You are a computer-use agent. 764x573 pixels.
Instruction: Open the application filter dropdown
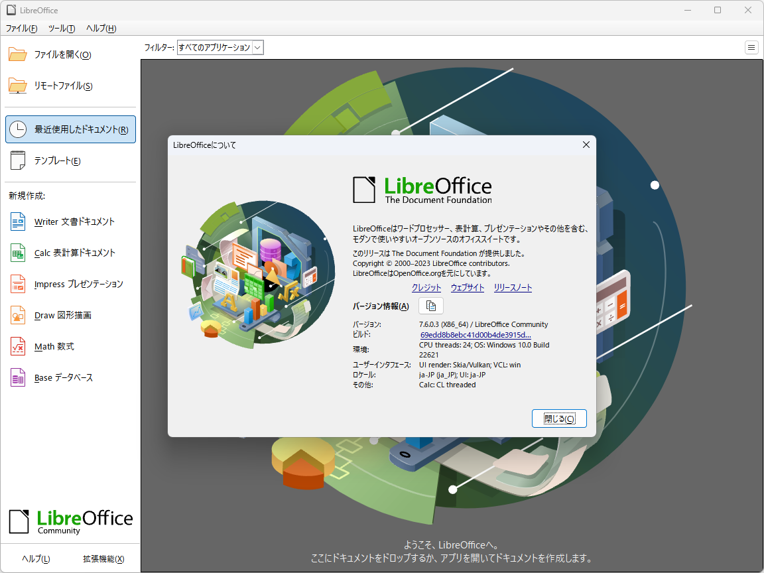(257, 47)
